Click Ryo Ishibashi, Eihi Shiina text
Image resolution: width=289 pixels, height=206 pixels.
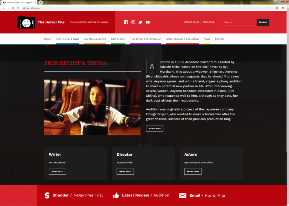[x=199, y=162]
